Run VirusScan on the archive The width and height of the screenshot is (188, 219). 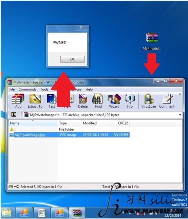149,101
